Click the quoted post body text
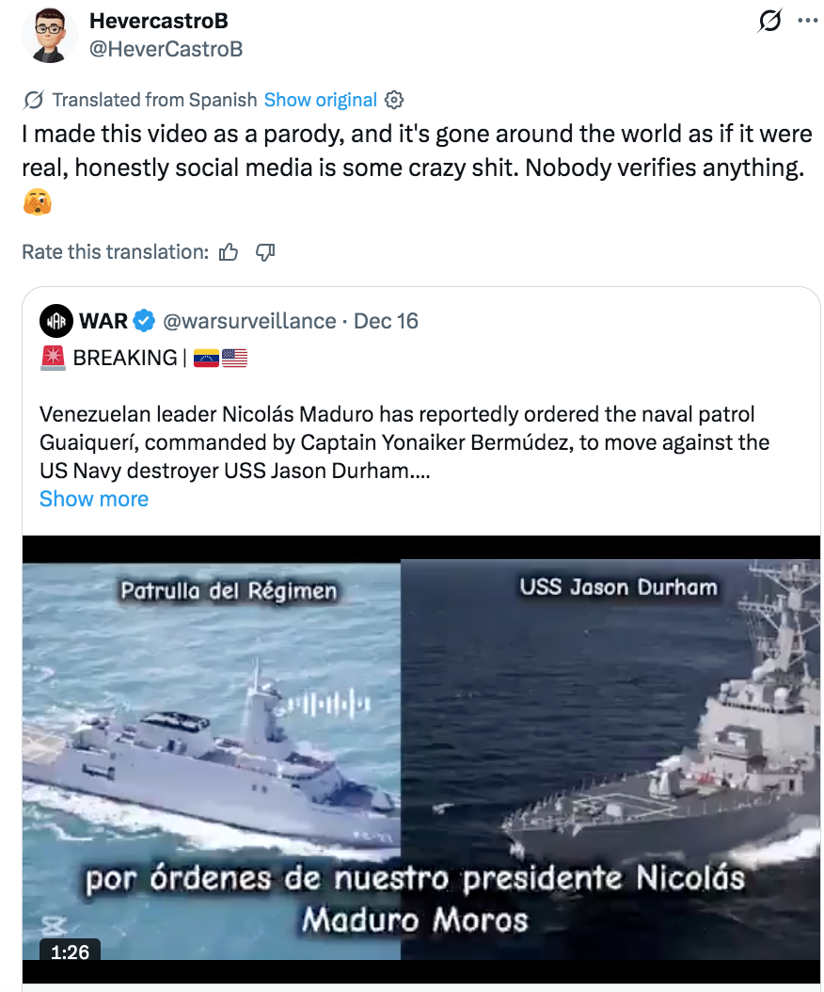 click(x=404, y=442)
